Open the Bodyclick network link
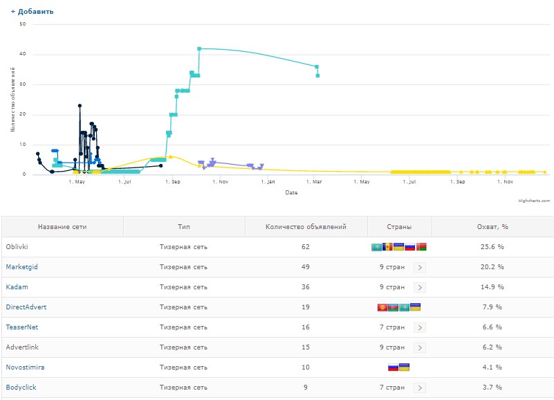This screenshot has height=400, width=554. [x=21, y=388]
